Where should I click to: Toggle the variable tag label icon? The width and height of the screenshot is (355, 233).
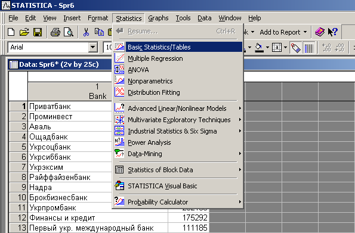pyautogui.click(x=295, y=48)
